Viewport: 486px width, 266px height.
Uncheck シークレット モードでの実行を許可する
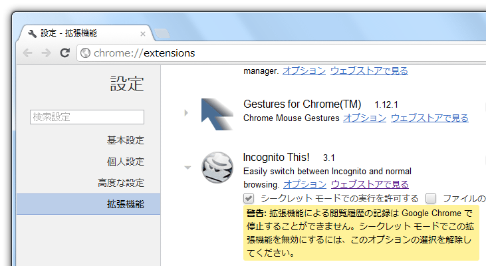click(249, 198)
